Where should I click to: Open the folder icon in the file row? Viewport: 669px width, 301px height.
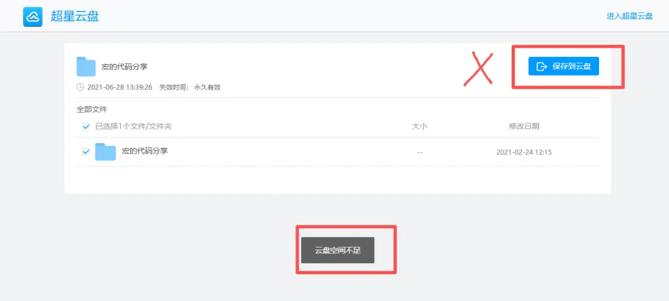(x=105, y=152)
